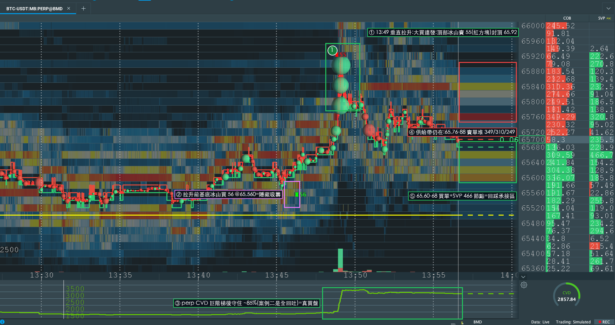Expand the top-right chevron dropdown
Screen dimensions: 615x325
(609, 8)
